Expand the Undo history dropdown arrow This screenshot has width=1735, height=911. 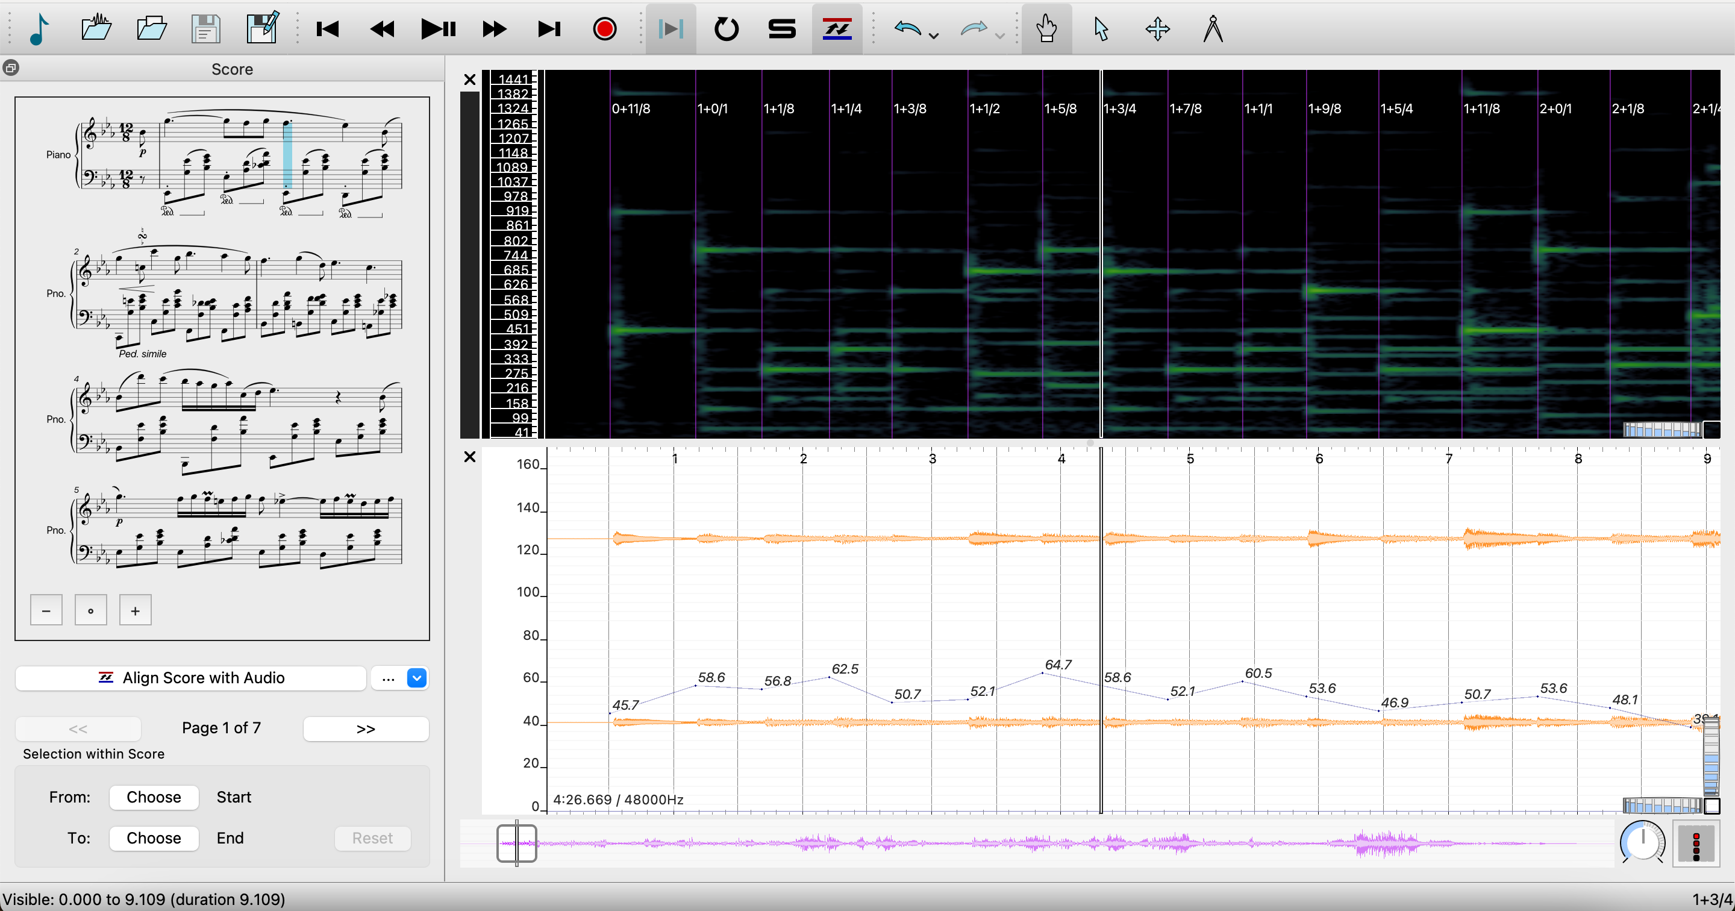coord(934,36)
